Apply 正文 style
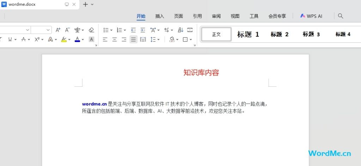Viewport: 361px width, 166px height. (x=216, y=35)
